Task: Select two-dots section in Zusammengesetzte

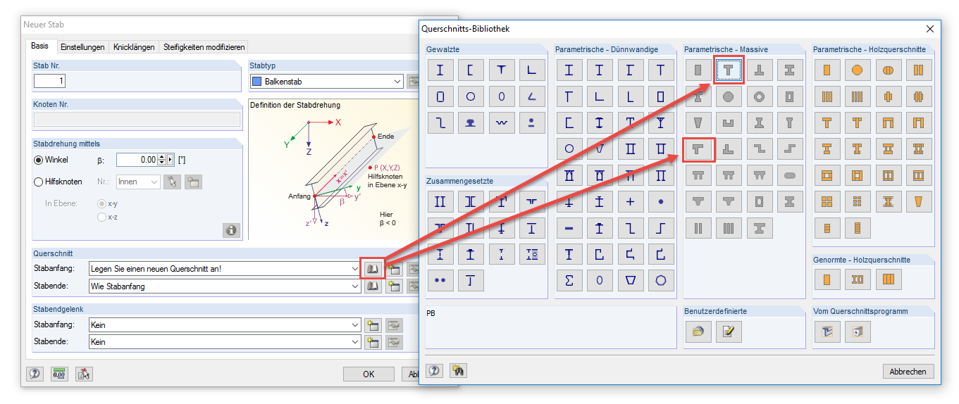Action: click(440, 280)
